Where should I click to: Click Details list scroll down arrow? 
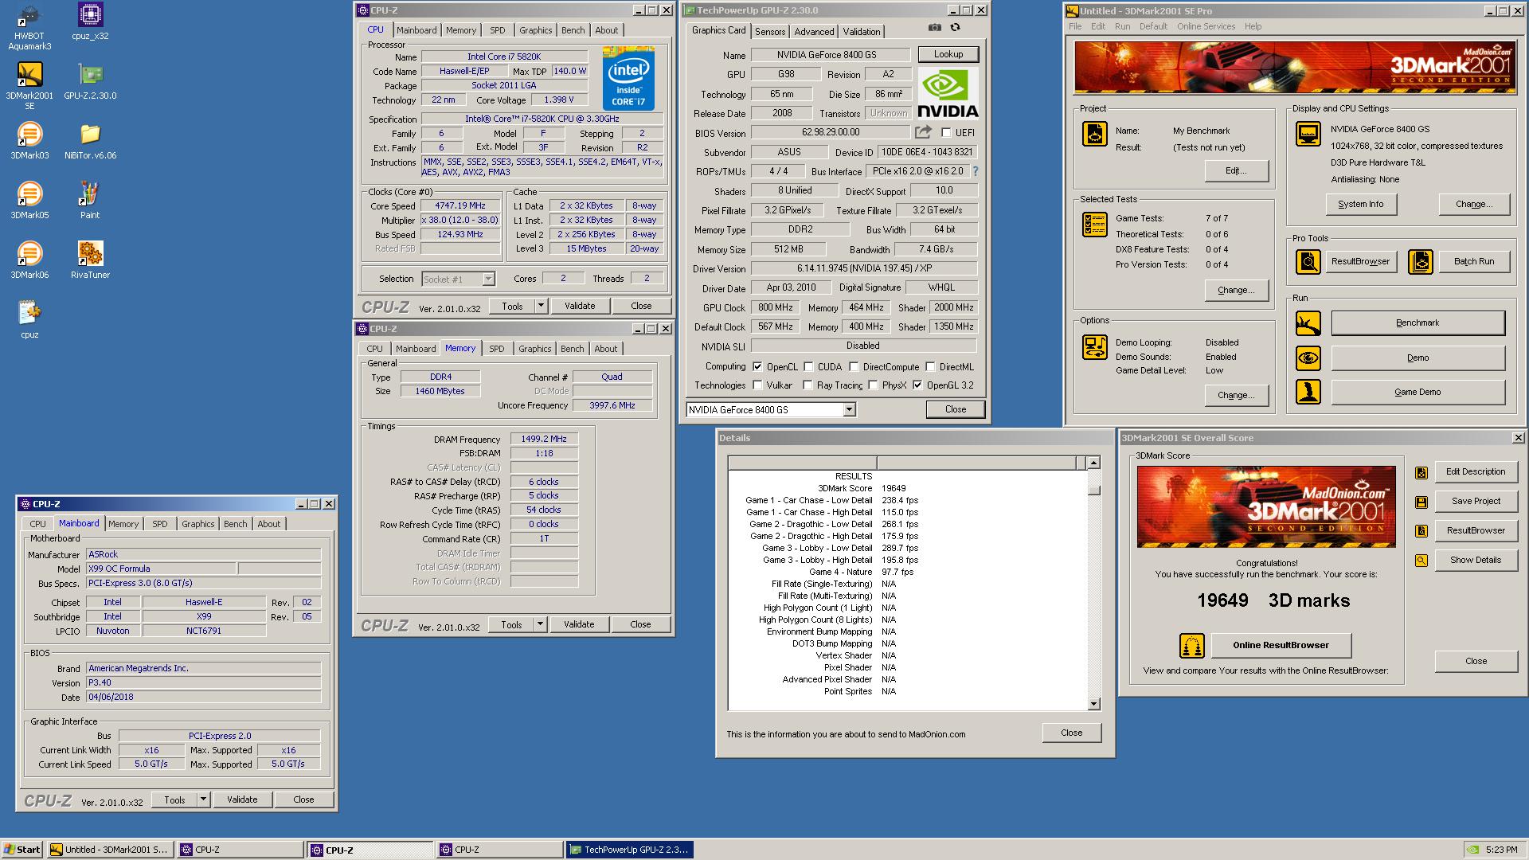[x=1093, y=704]
